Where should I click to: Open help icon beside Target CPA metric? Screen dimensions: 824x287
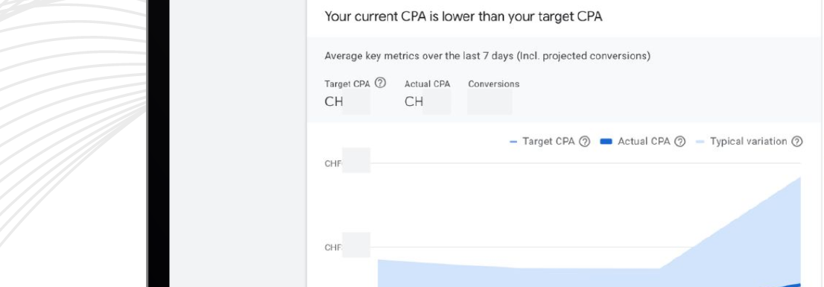click(381, 83)
